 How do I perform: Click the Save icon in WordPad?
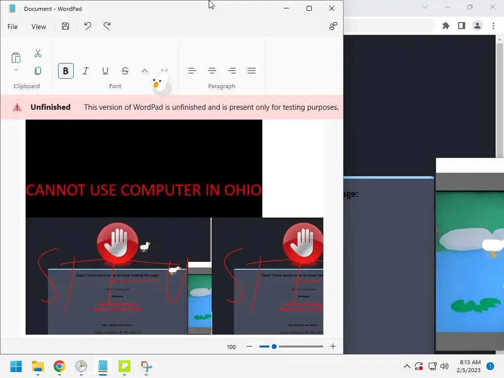pyautogui.click(x=65, y=26)
